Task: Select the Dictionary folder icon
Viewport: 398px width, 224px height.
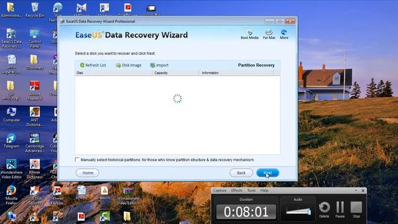Action: pyautogui.click(x=35, y=62)
